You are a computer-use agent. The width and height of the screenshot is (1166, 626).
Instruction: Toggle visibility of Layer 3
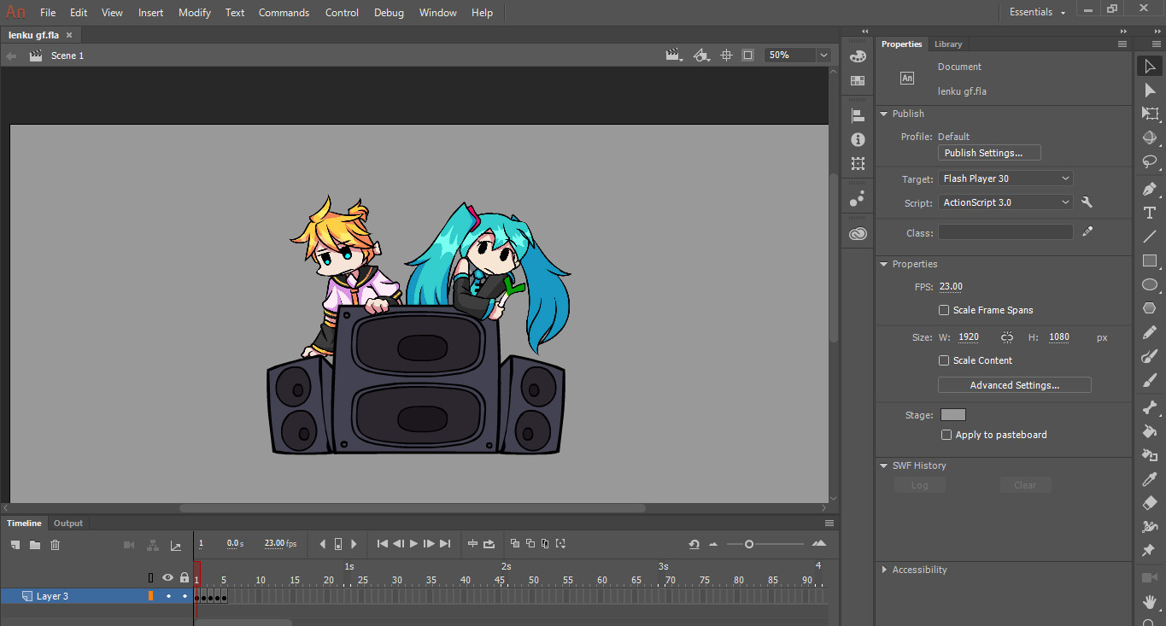pos(168,597)
